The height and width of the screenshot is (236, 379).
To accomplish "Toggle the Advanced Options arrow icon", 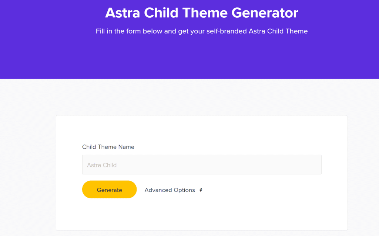I will coord(201,190).
